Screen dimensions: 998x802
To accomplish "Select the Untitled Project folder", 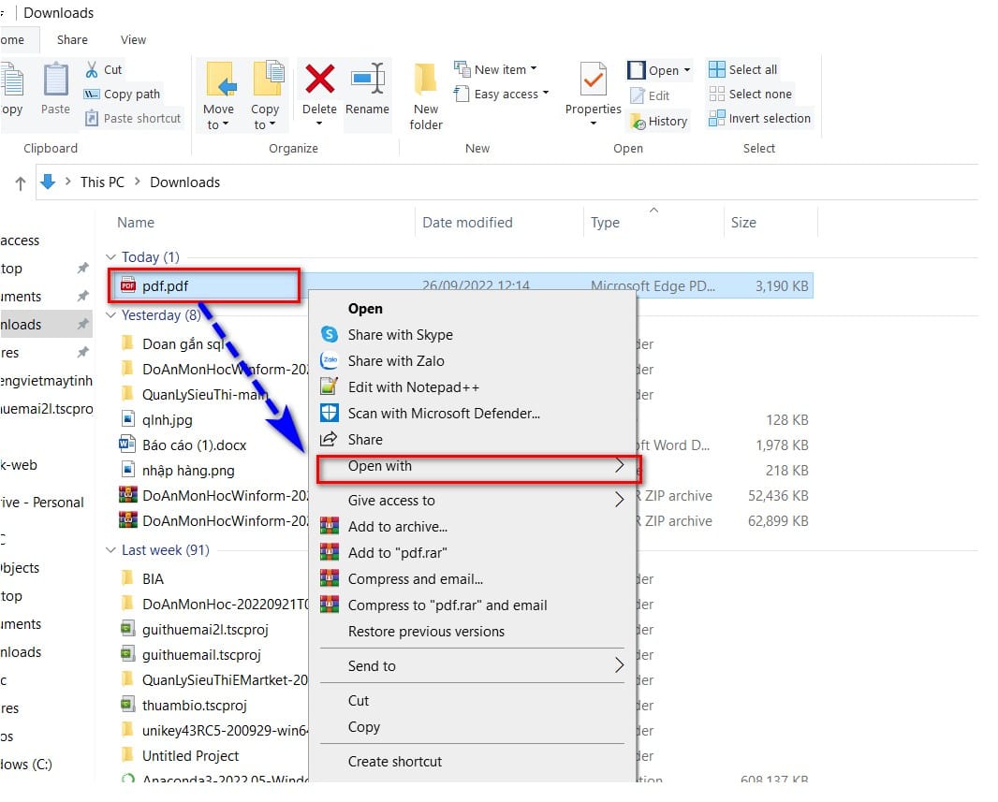I will [x=190, y=755].
